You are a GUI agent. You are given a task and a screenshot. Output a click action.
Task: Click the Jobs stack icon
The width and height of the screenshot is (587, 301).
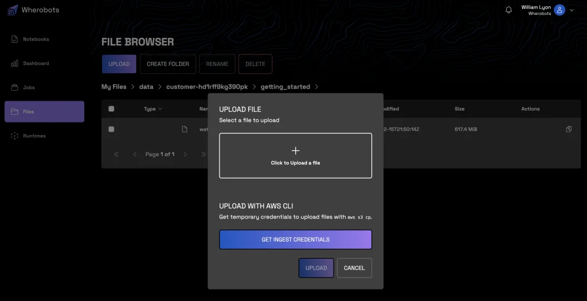[14, 88]
